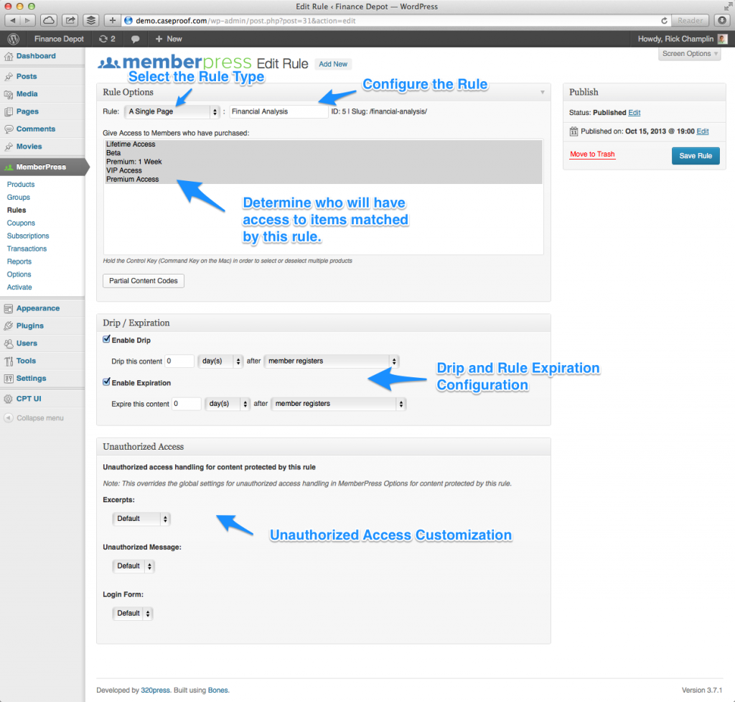This screenshot has width=735, height=702.
Task: Open Expire 'member registers' trigger dropdown
Action: [339, 404]
